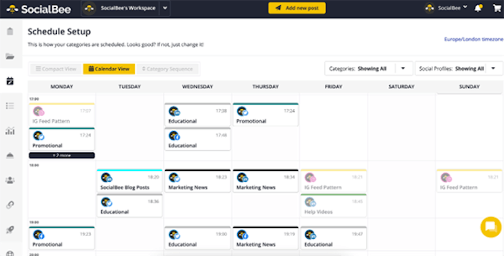Open Sunday 18:21 IG Feed Pattern slot
The image size is (504, 256).
click(x=470, y=181)
